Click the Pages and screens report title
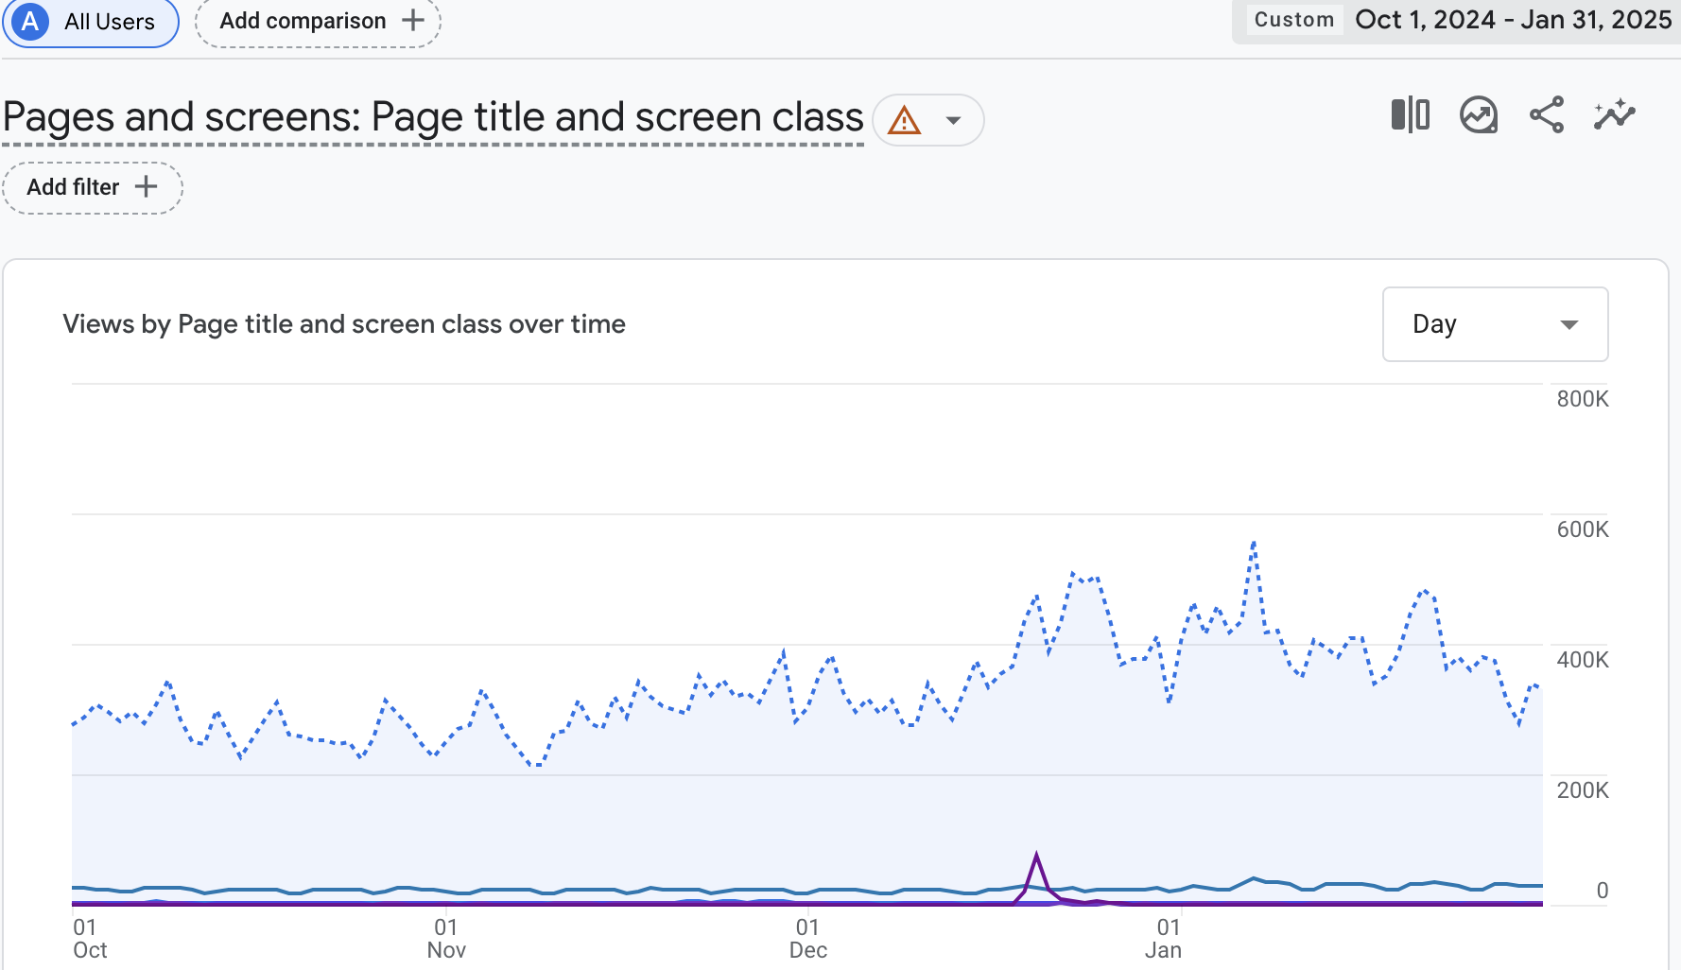 point(433,117)
